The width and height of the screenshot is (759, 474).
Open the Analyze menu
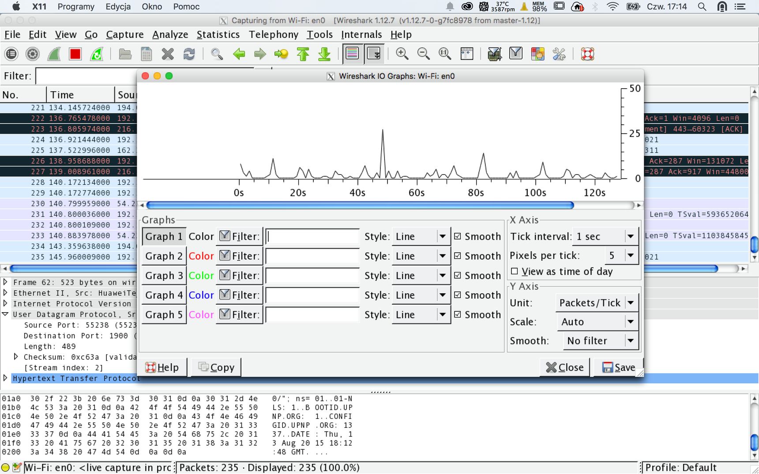pyautogui.click(x=170, y=34)
